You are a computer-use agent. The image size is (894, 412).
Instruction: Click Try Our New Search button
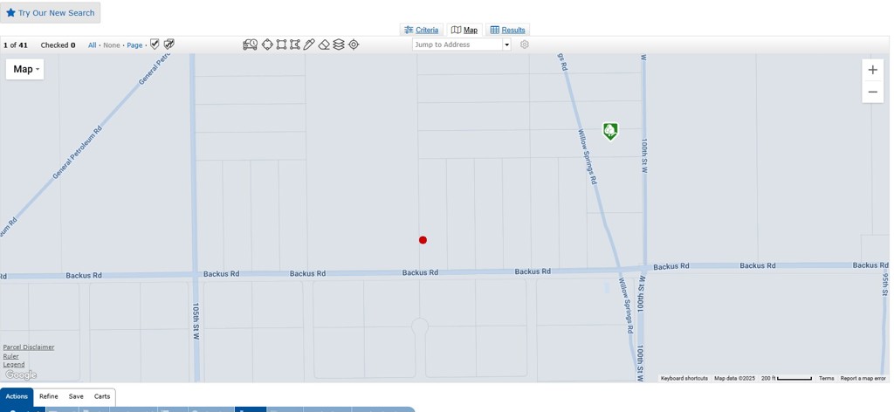(x=50, y=13)
